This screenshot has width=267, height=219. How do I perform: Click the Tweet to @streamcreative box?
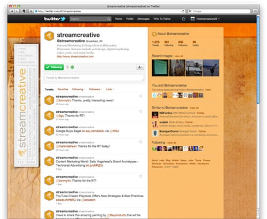94,78
